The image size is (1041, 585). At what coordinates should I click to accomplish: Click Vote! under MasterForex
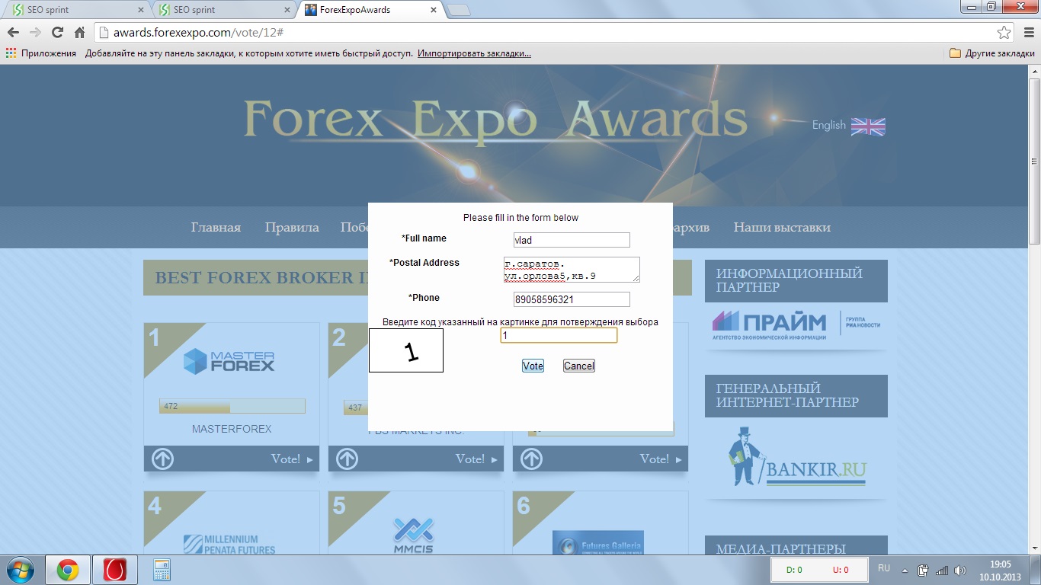point(292,459)
